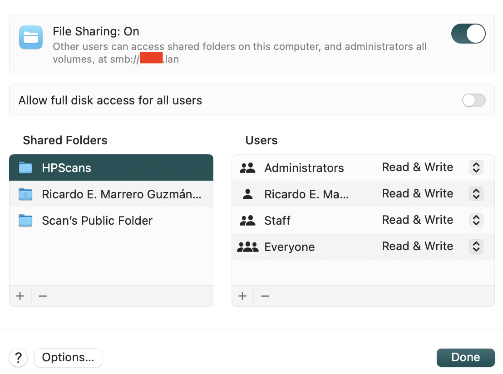
Task: Open the help question mark button
Action: pos(18,358)
